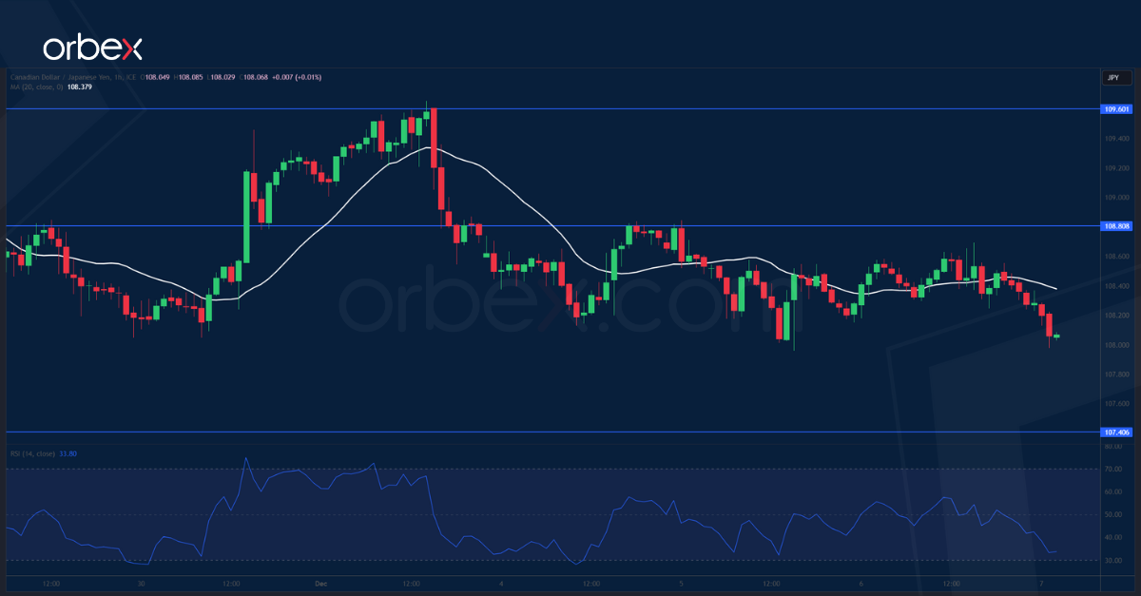Click the ICE exchange label in the legend
The image size is (1141, 596).
pos(130,77)
